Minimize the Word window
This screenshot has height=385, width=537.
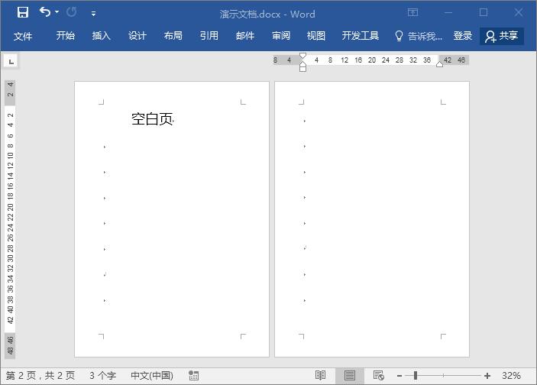coord(448,13)
